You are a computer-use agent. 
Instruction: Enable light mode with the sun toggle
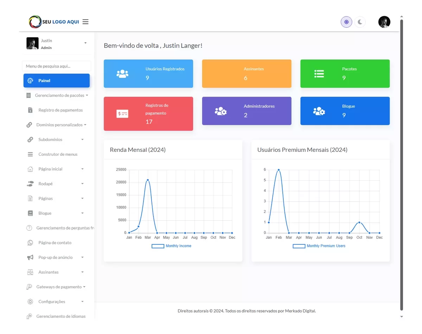pyautogui.click(x=346, y=22)
